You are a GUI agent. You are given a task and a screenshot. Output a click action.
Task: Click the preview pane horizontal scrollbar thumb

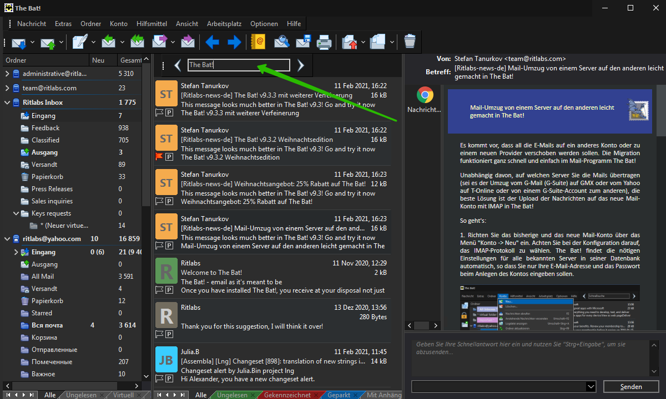[x=422, y=325]
